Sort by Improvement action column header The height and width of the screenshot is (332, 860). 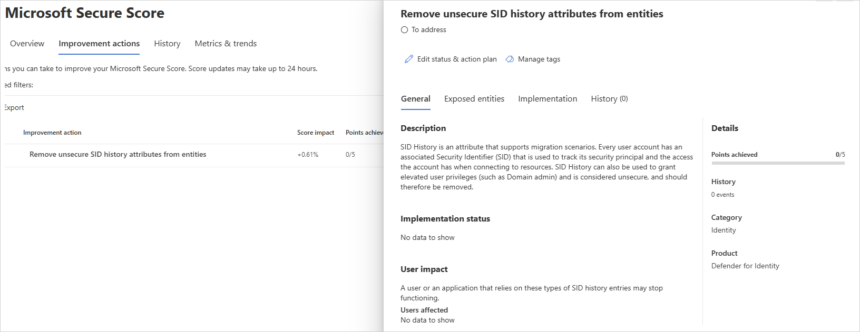coord(52,133)
